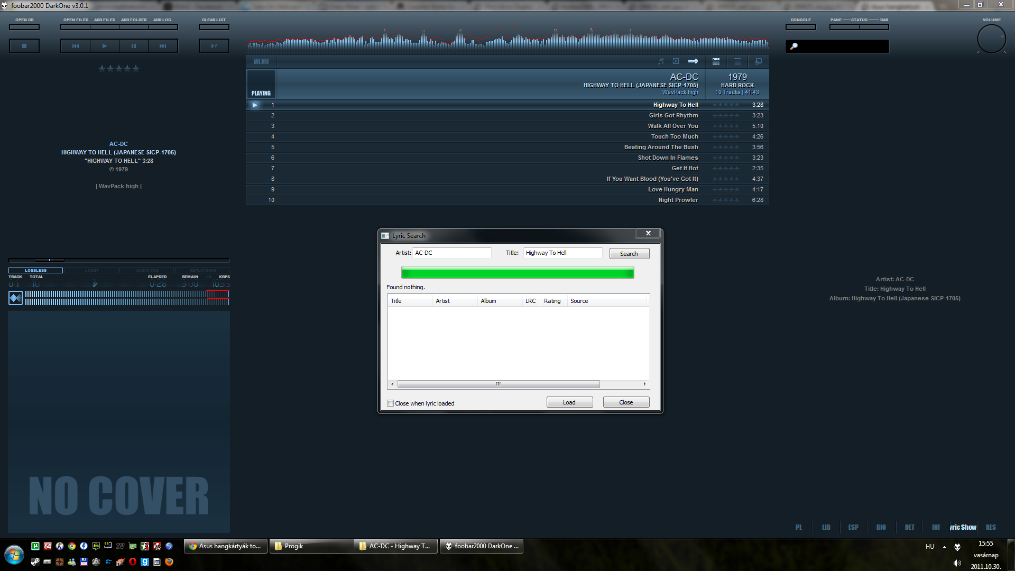This screenshot has width=1015, height=571.
Task: Open the Windows Start menu
Action: 14,555
